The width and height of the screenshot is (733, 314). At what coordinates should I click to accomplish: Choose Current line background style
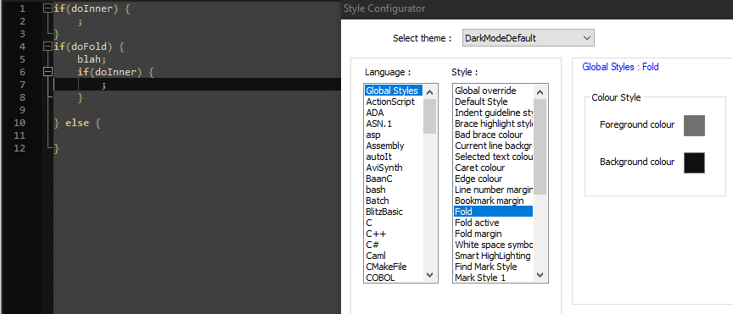point(493,146)
